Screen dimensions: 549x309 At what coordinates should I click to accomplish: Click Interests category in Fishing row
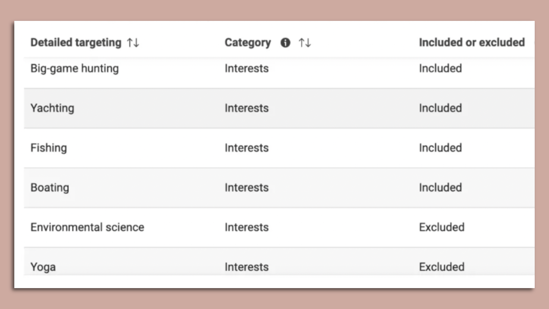[246, 148]
